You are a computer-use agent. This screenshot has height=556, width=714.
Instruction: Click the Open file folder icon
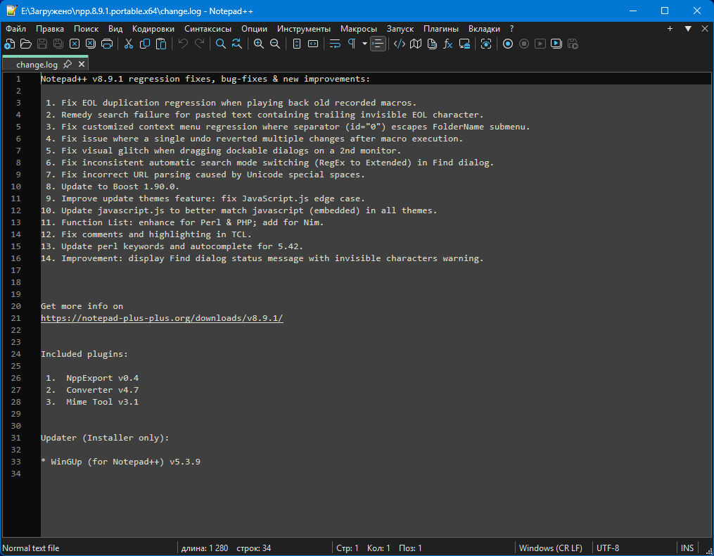[26, 44]
